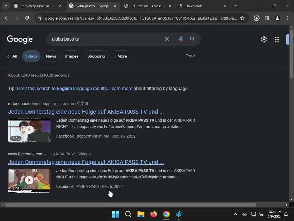Open the muted volume tray icon
Viewport: 294px width, 221px height.
coord(261,214)
